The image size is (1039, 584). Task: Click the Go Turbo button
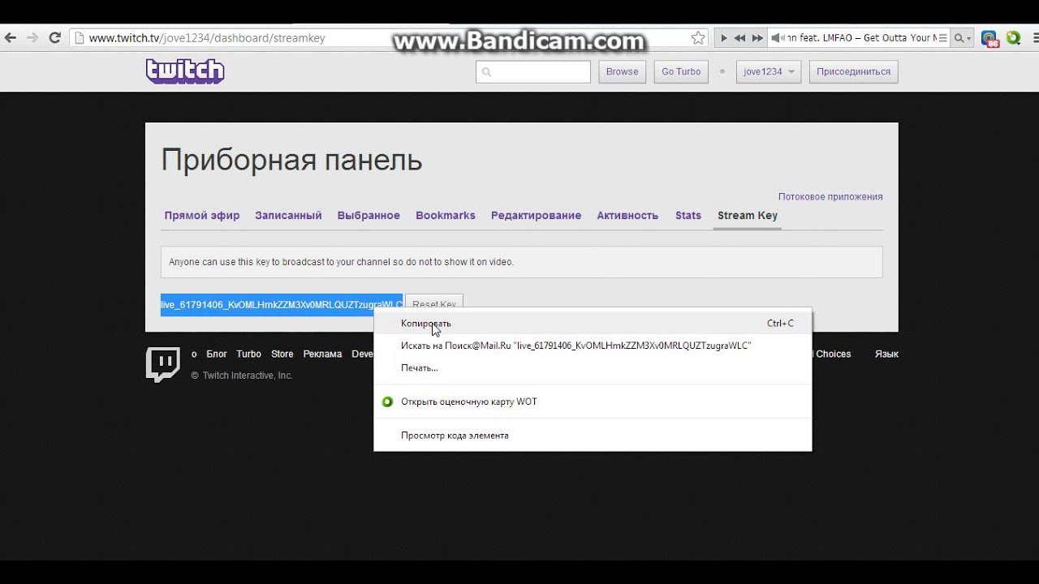tap(681, 71)
